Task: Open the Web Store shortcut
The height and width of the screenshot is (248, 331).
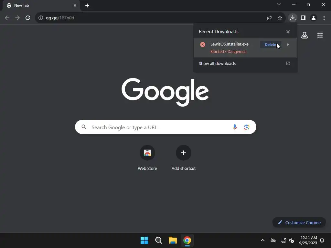Action: 147,158
